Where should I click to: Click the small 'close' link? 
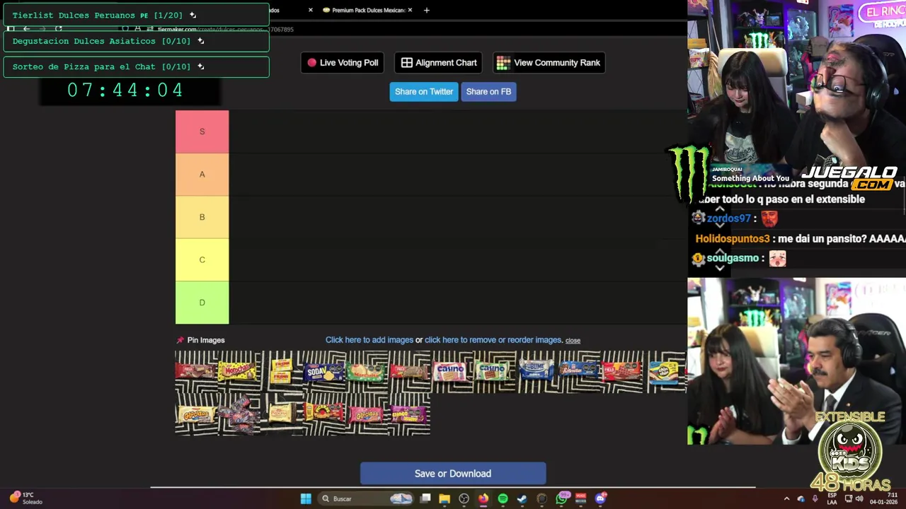pos(573,341)
